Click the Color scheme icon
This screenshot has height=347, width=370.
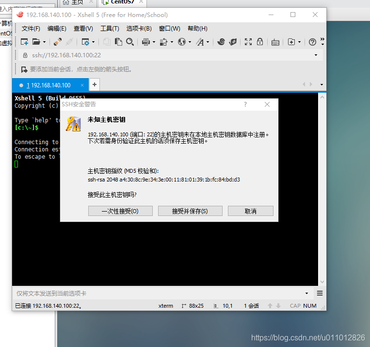163,42
